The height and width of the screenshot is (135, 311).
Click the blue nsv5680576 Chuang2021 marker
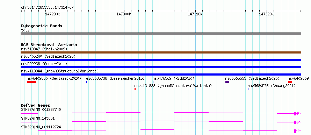tap(248, 89)
